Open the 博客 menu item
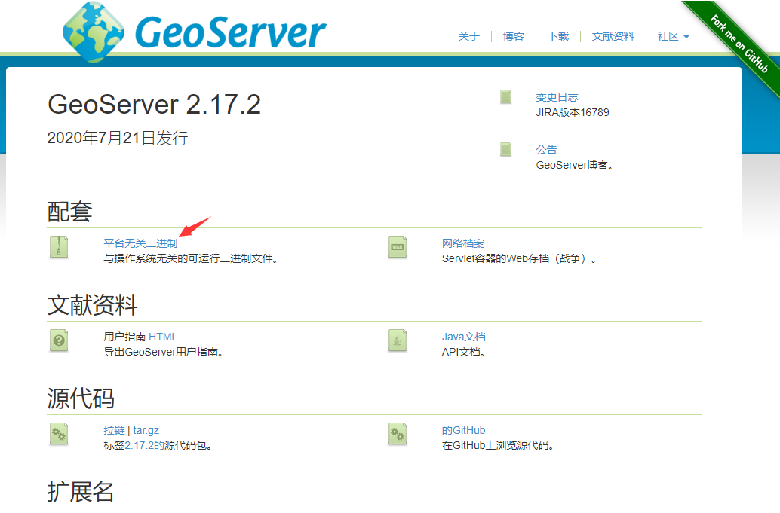This screenshot has height=513, width=780. 514,36
